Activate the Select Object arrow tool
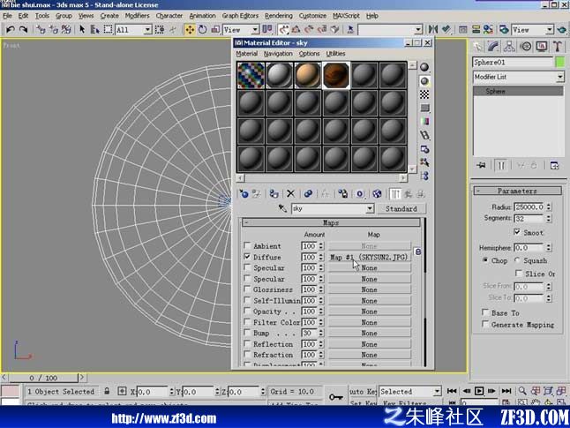Image resolution: width=570 pixels, height=428 pixels. (x=82, y=29)
